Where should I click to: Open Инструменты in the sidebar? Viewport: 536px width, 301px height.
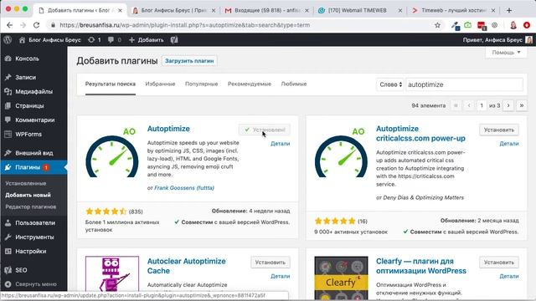33,237
